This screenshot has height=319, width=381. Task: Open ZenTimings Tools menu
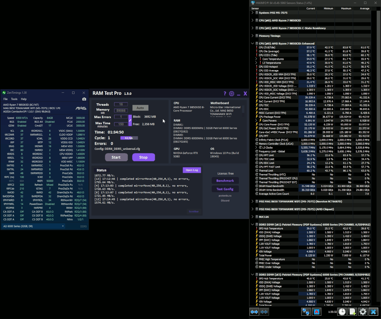point(14,99)
